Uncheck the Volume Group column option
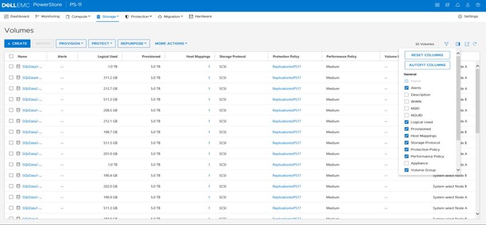486x225 pixels. [x=407, y=170]
